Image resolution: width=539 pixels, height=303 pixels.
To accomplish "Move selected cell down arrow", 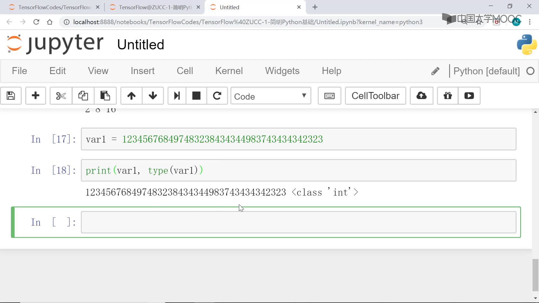I will pyautogui.click(x=153, y=96).
